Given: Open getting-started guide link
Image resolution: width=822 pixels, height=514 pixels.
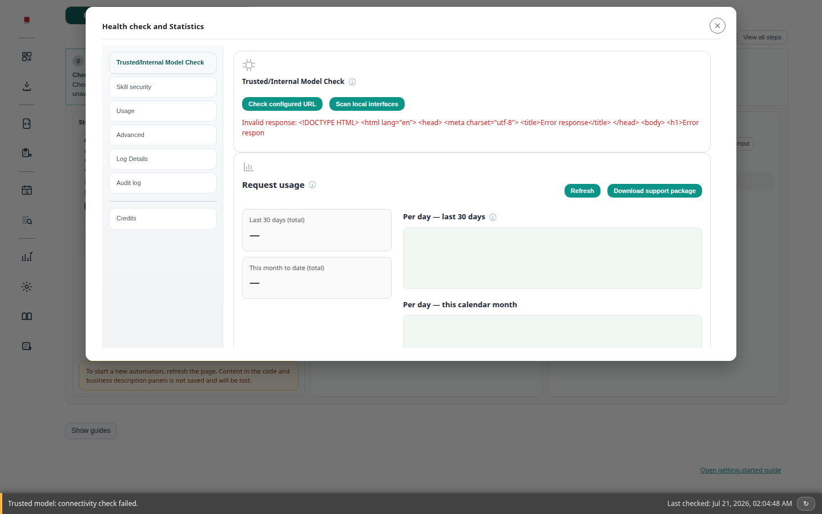Looking at the screenshot, I should (x=740, y=470).
